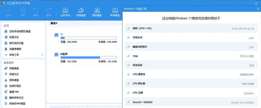Screen dimensions: 261x108
Task: Click the D:软件 partition label
Action: coord(64,54)
